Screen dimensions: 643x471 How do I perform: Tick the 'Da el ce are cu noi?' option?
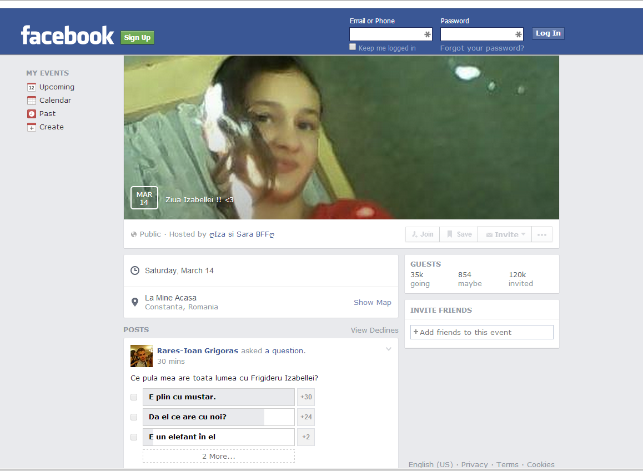pyautogui.click(x=134, y=417)
